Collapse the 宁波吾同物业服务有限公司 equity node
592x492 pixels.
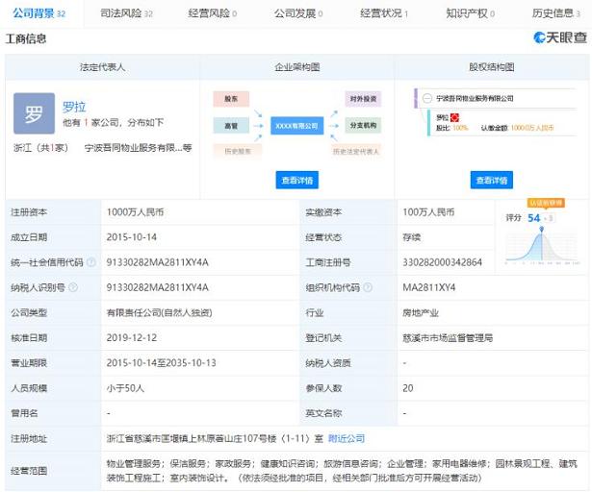click(x=427, y=98)
